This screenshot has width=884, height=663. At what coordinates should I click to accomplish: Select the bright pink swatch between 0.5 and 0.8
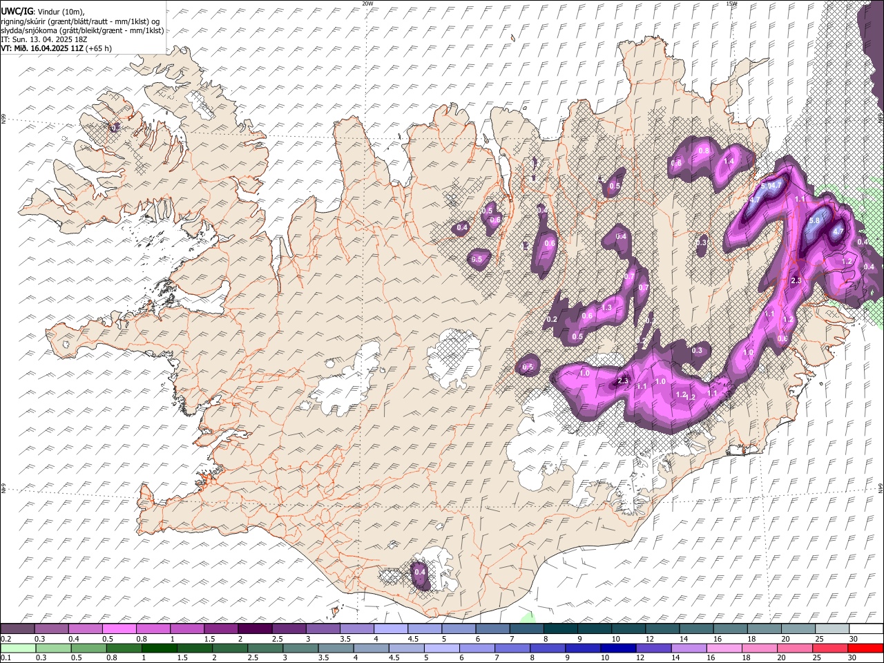[119, 629]
